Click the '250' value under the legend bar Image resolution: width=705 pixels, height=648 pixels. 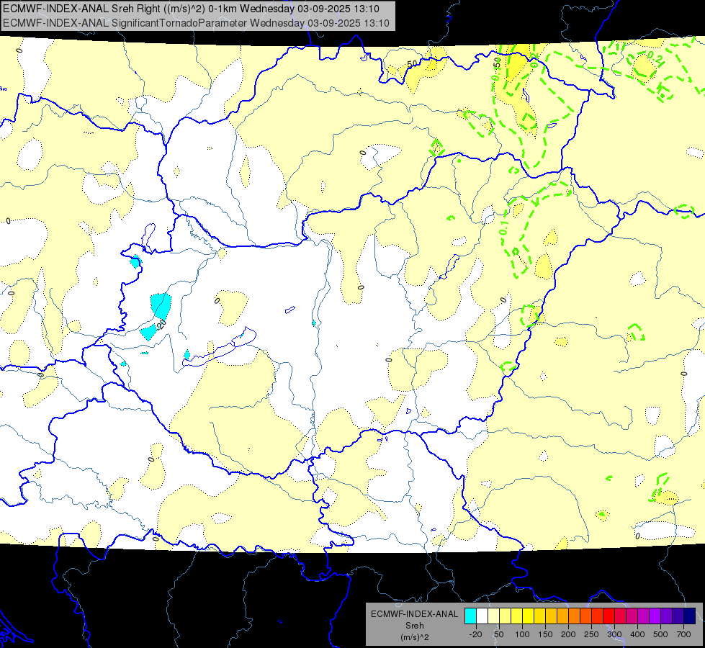pos(591,634)
